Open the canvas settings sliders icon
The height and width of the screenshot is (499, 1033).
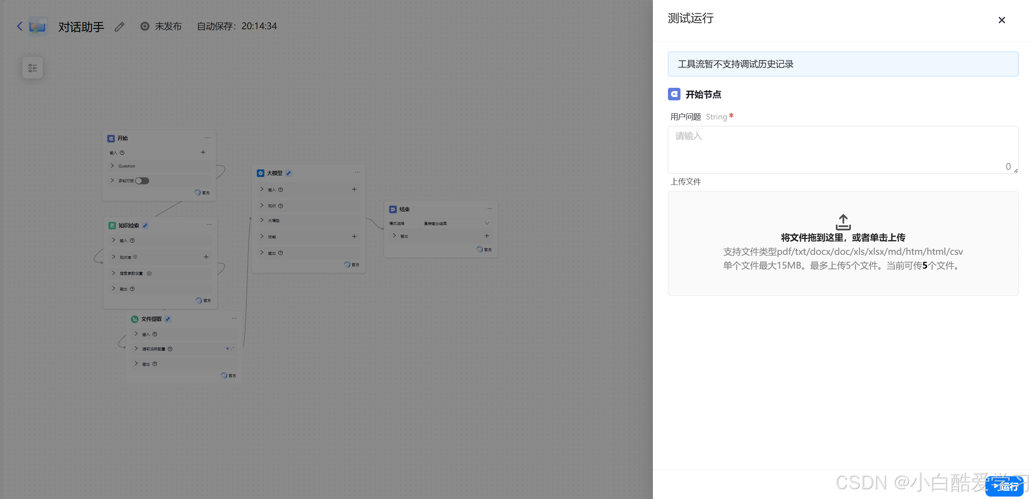33,68
